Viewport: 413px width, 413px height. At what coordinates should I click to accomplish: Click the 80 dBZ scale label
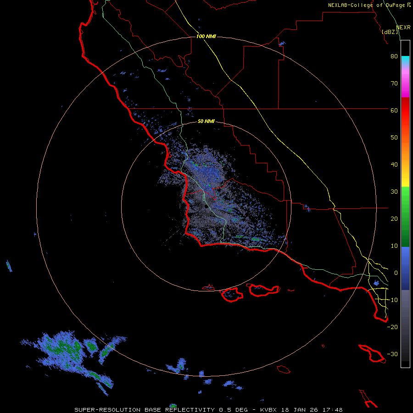[x=394, y=56]
